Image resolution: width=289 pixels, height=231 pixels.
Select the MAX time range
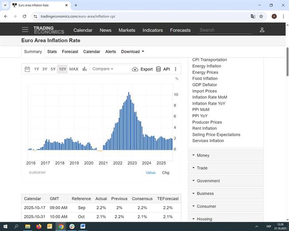pos(74,69)
